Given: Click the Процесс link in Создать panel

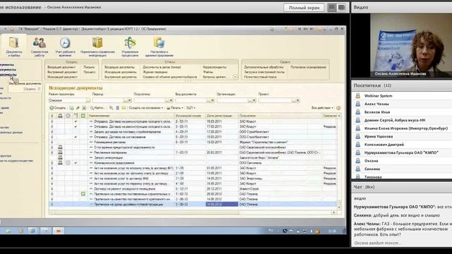Looking at the screenshot, I should click(90, 72).
